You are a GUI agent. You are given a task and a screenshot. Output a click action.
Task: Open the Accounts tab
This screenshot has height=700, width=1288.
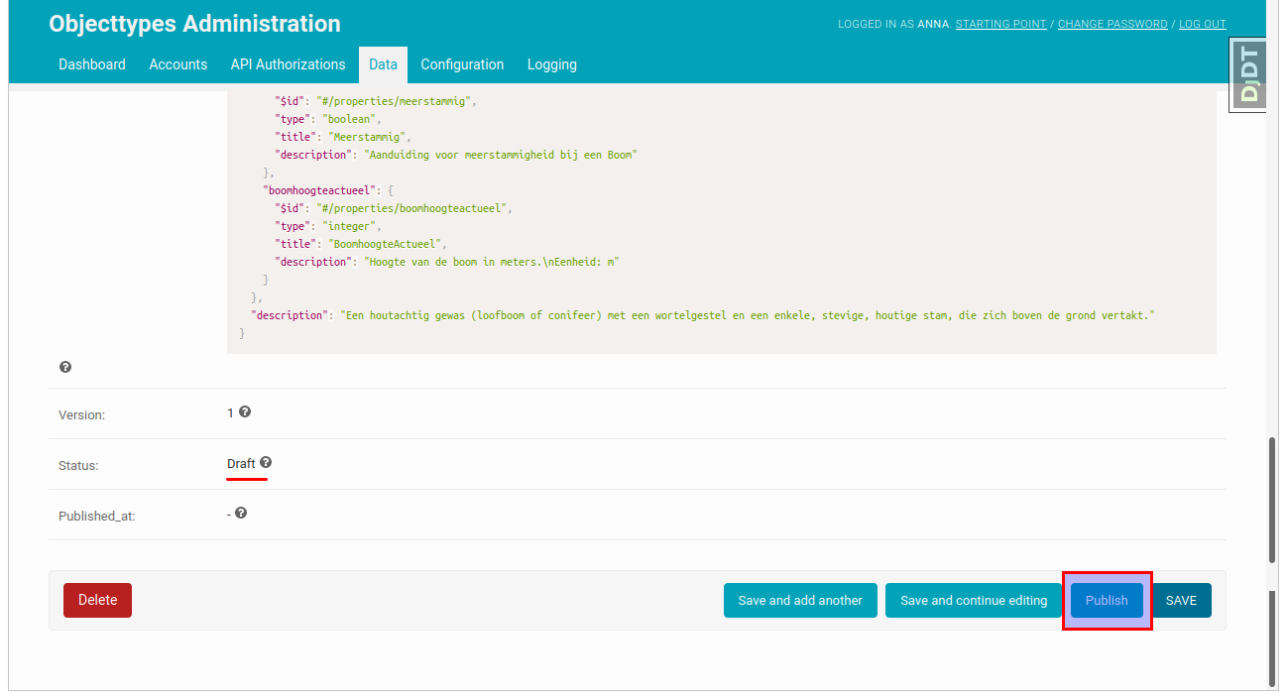[178, 64]
